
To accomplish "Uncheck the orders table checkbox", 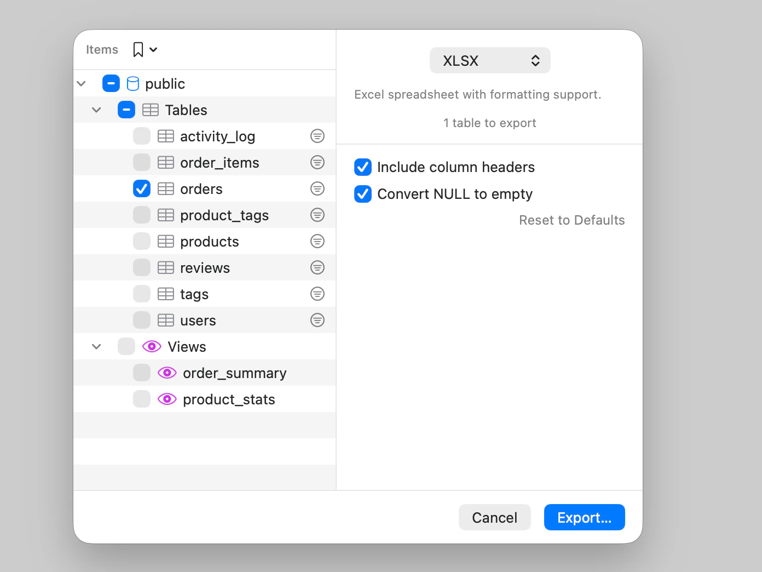I will tap(142, 188).
